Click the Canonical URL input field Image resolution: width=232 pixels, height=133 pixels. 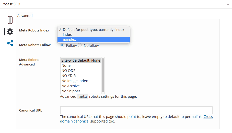136,110
